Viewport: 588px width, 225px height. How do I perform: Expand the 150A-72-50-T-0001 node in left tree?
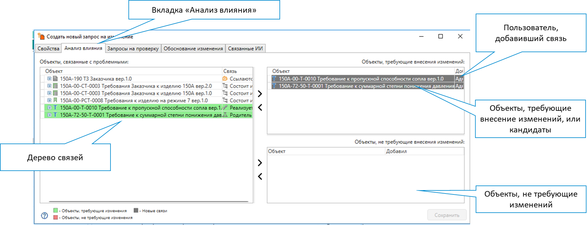pos(49,115)
